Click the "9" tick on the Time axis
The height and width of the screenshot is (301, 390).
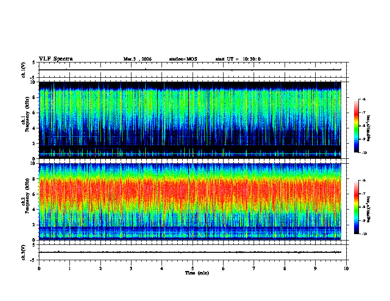[315, 269]
